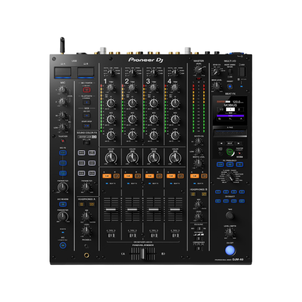Flip the CH Fader curve switch

click(198, 239)
